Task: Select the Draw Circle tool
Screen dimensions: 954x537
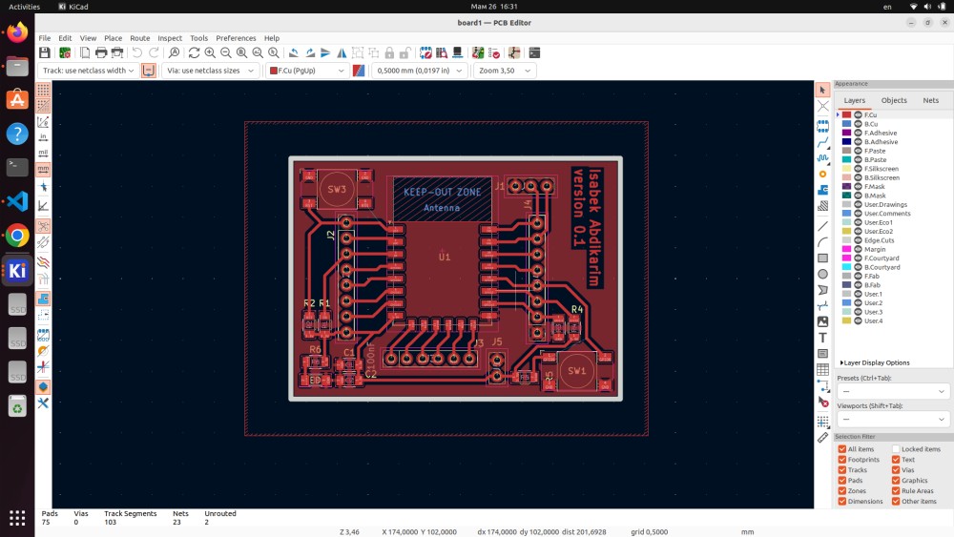Action: (x=822, y=274)
